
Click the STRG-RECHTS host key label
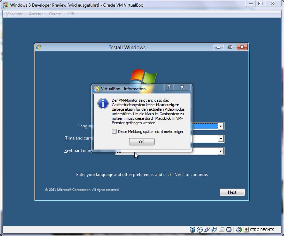click(x=262, y=230)
